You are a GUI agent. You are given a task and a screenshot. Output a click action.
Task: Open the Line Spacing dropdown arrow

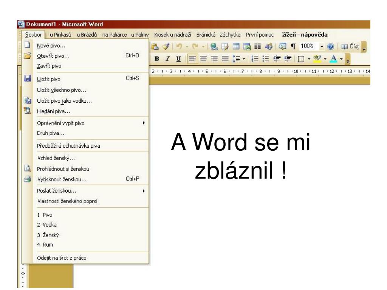coord(244,59)
